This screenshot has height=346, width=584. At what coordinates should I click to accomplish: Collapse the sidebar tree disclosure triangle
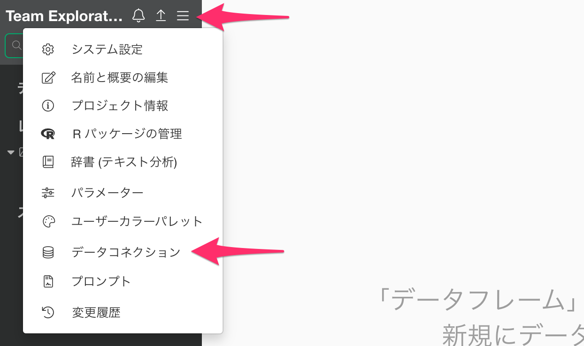(x=11, y=152)
